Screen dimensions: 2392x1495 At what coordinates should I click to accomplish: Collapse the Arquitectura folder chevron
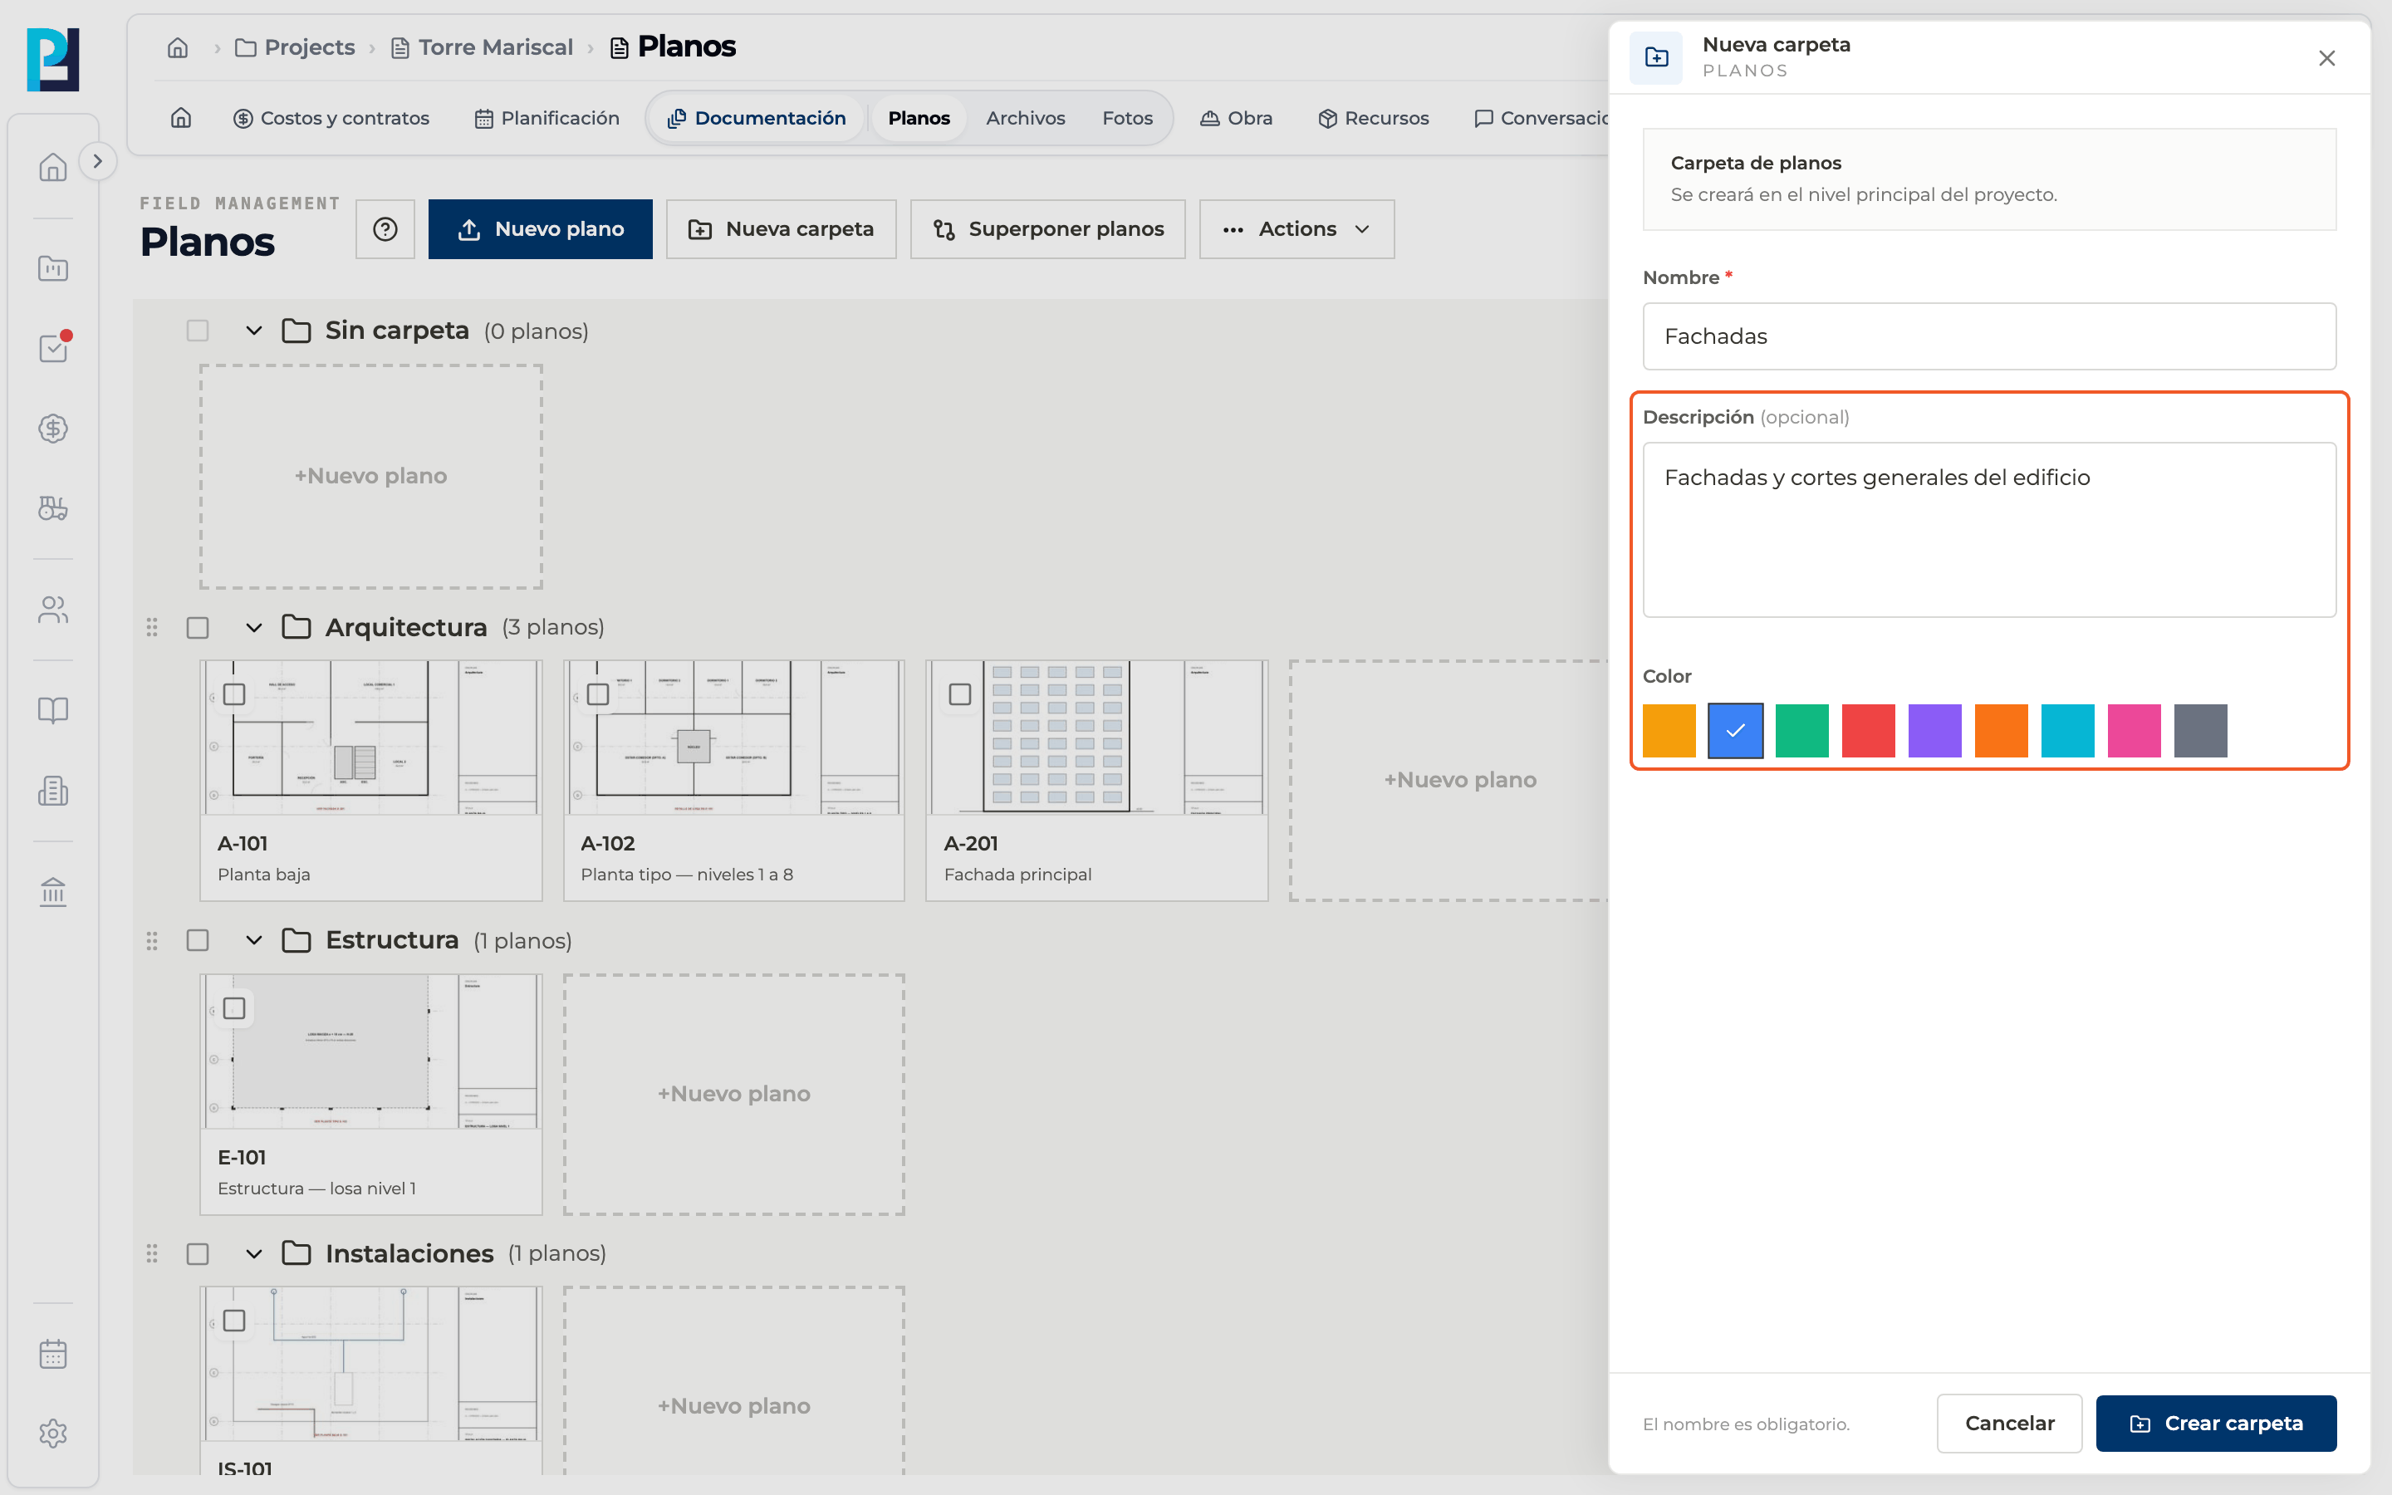(254, 628)
